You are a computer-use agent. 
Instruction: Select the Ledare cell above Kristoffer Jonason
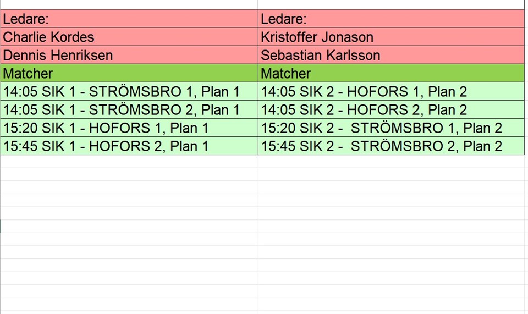[x=391, y=19]
